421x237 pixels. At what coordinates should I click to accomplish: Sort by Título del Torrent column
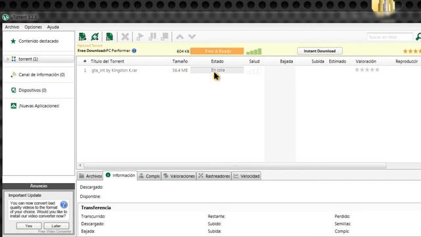[x=107, y=61]
